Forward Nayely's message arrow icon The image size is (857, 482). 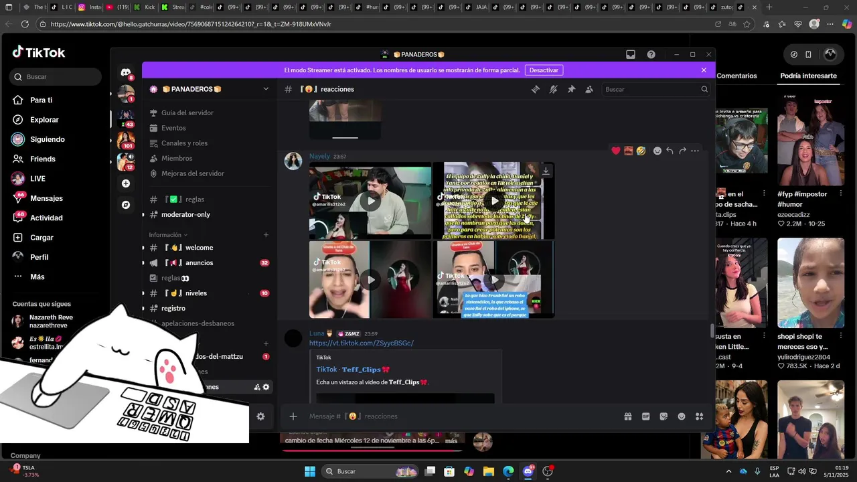tap(682, 151)
